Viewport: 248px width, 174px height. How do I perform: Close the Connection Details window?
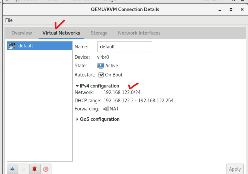click(242, 9)
